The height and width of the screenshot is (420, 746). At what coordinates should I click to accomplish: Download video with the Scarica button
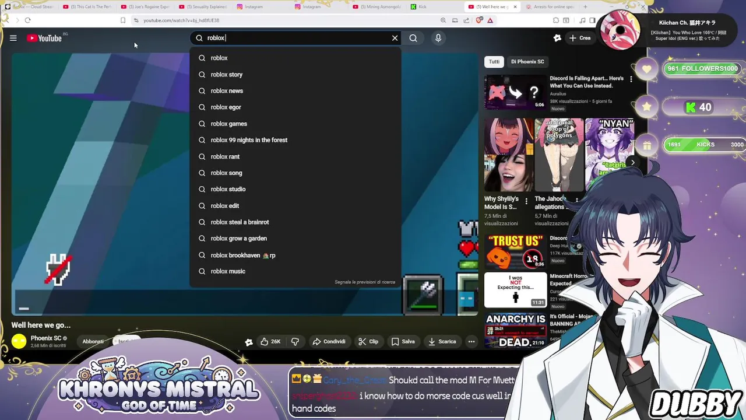(442, 341)
